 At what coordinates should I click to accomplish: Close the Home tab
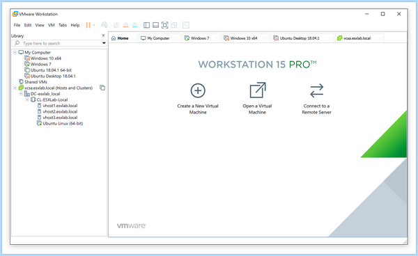point(133,38)
